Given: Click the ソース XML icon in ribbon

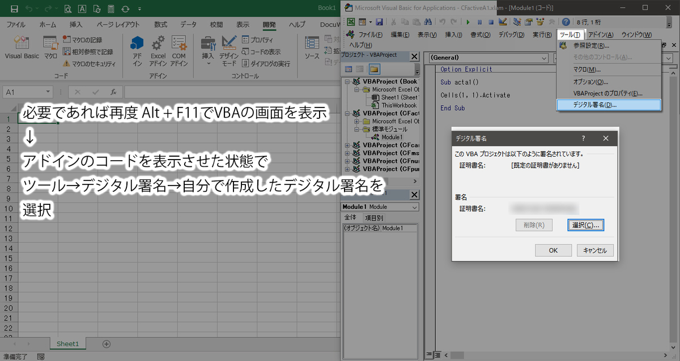Looking at the screenshot, I should 312,48.
